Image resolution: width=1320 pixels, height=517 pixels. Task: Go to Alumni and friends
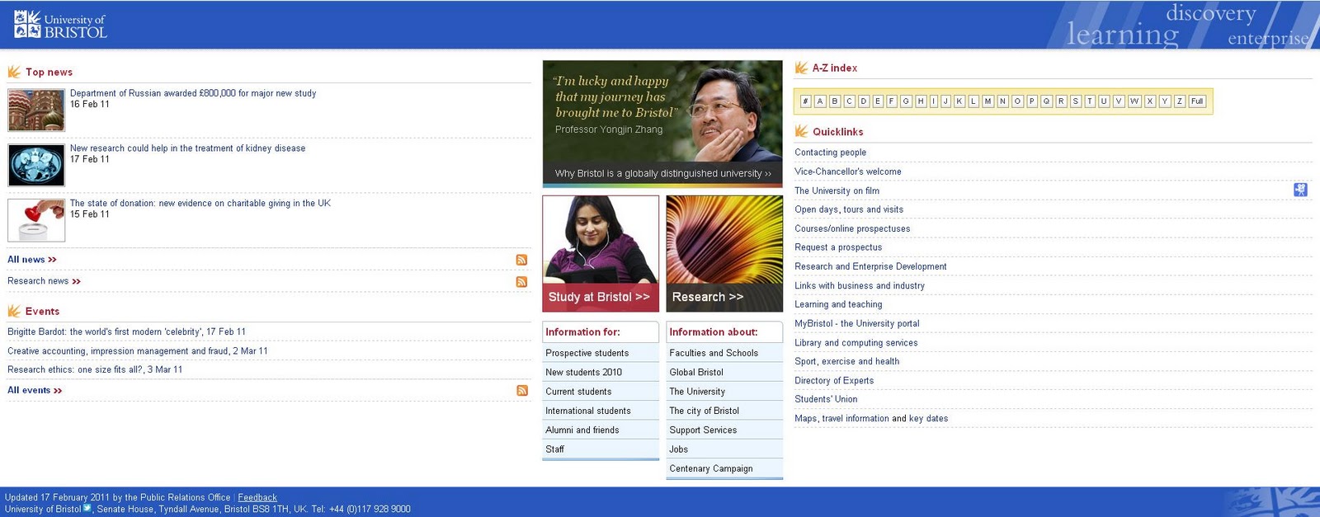tap(582, 430)
